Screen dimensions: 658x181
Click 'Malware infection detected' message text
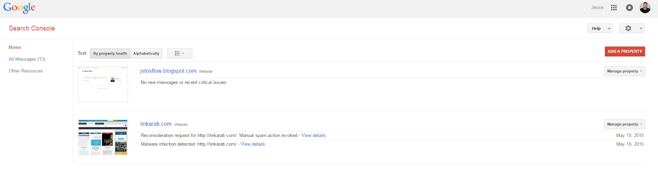[x=168, y=144]
